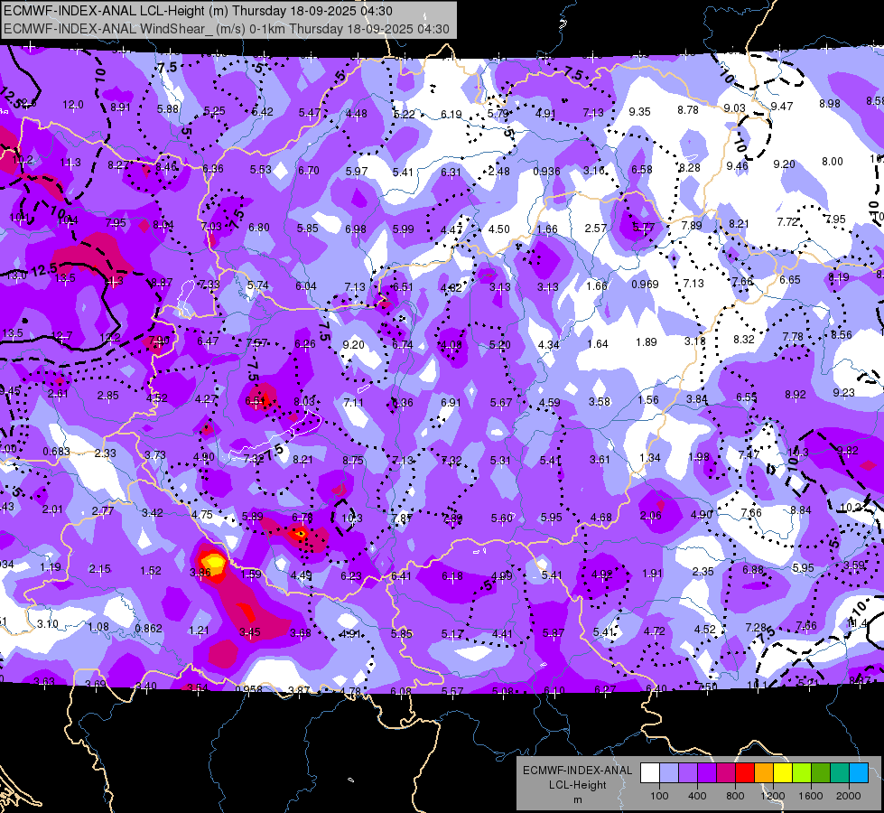The image size is (884, 813).
Task: Pick the orange legend color swatch
Action: 764,773
